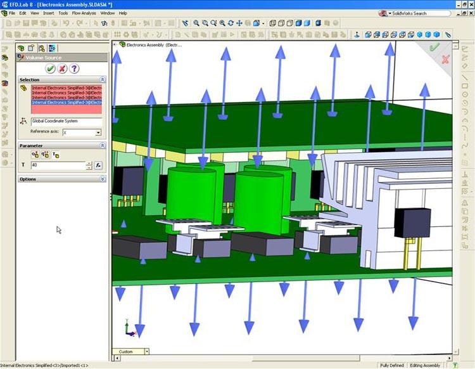Choose the Shaded display style icon
The image size is (475, 369).
click(x=307, y=23)
